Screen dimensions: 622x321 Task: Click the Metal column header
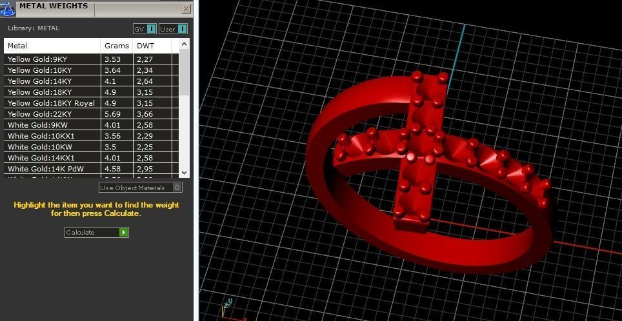click(52, 46)
